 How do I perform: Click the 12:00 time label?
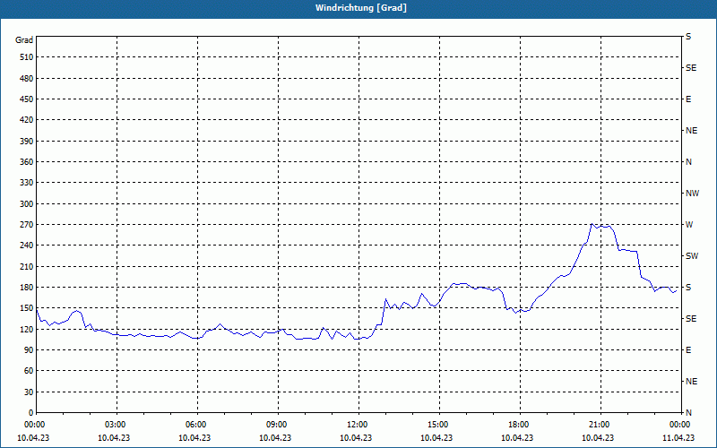point(358,425)
